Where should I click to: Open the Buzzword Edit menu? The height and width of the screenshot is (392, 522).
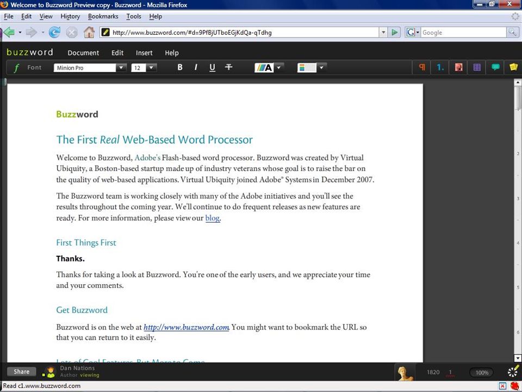(x=117, y=53)
